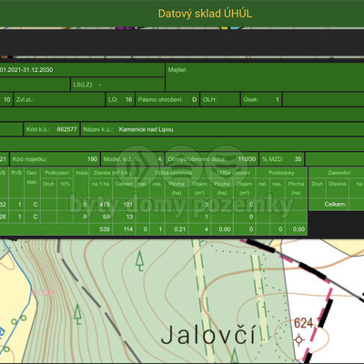
Task: Click the Gen. klas. column header
Action: 32,177
